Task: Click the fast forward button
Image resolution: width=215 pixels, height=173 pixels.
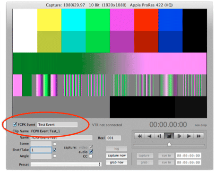Action: (199, 136)
